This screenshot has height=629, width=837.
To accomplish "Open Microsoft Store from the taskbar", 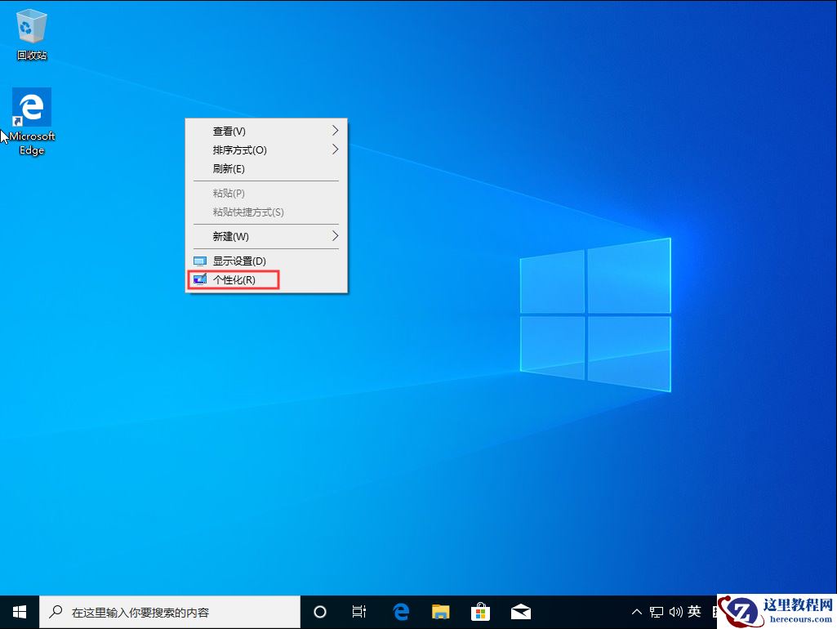I will [480, 611].
